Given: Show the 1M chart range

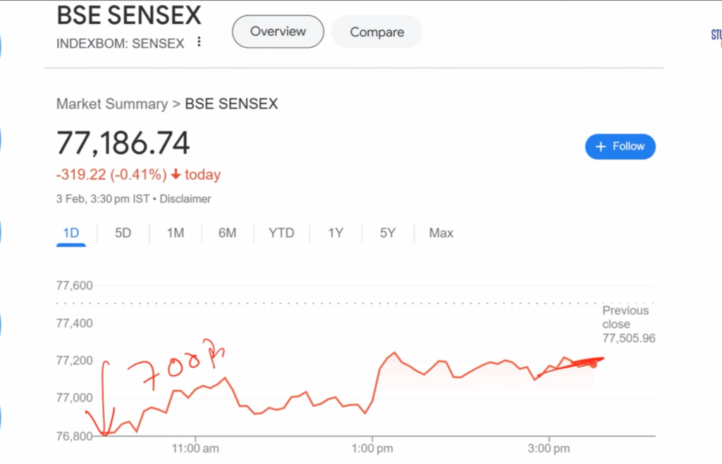Looking at the screenshot, I should tap(176, 233).
